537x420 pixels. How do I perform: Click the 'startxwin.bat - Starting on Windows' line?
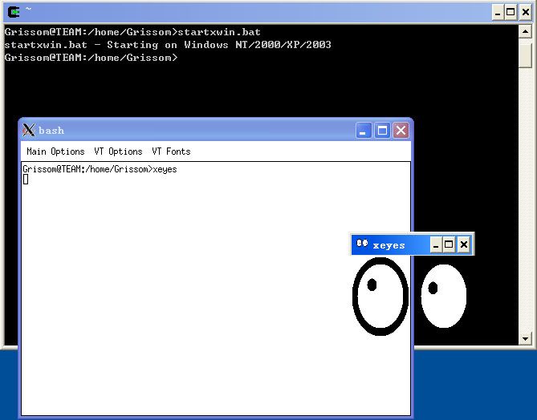tap(168, 45)
